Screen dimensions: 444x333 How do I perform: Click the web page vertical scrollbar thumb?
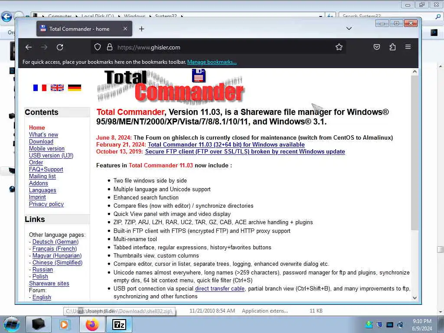pyautogui.click(x=415, y=153)
